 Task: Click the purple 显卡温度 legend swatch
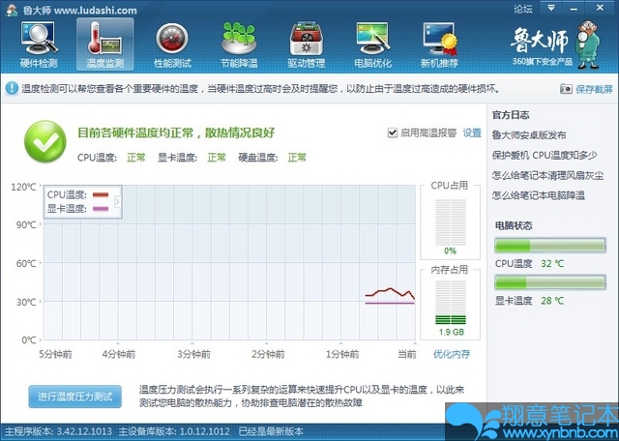point(101,209)
